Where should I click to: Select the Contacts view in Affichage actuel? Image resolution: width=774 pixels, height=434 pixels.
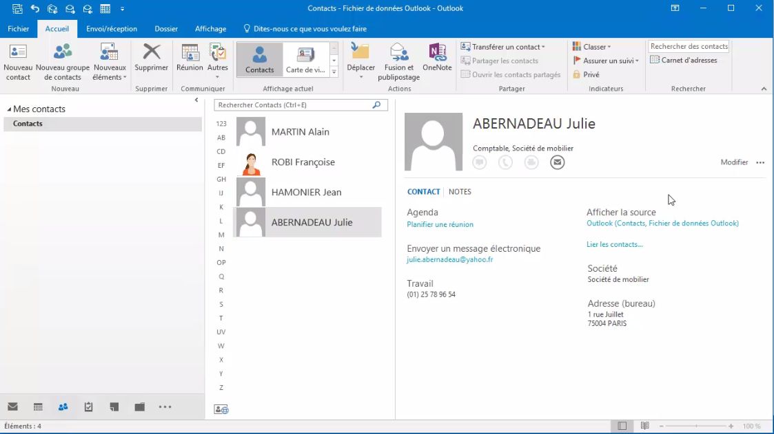258,59
